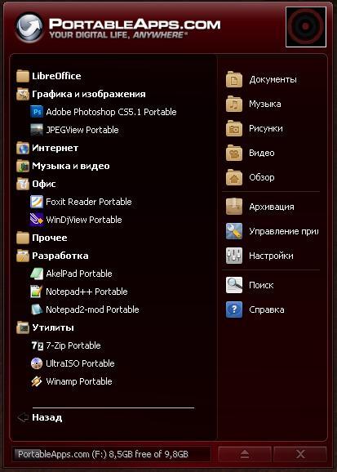Image resolution: width=337 pixels, height=472 pixels.
Task: Click the Winamp Portable lightning icon
Action: [37, 381]
